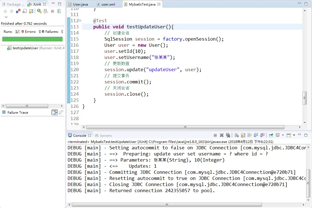Screen dimensions: 312x208
Task: Click right arrow of the JUnit scrollbar
Action: pyautogui.click(x=62, y=106)
